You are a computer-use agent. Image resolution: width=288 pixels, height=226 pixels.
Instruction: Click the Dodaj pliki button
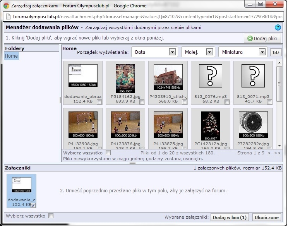click(262, 38)
